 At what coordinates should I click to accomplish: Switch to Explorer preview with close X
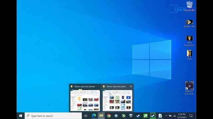pyautogui.click(x=117, y=100)
